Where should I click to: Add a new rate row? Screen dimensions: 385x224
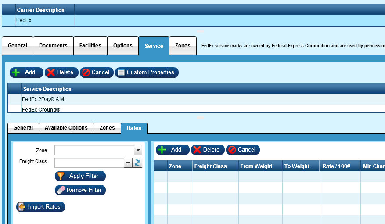tap(172, 150)
